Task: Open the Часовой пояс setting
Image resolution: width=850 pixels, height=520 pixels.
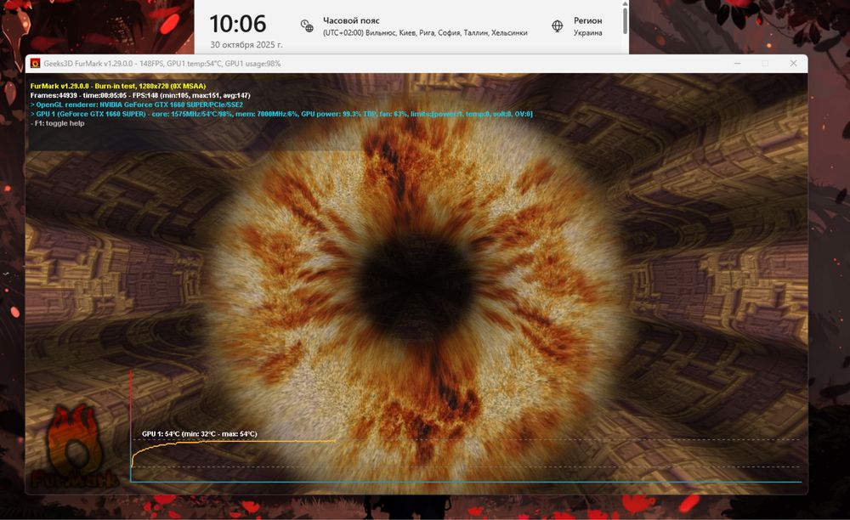Action: (415, 26)
